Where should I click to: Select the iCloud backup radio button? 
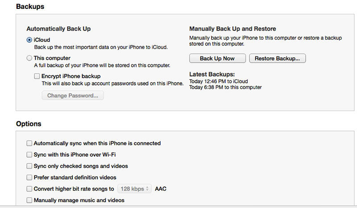(29, 40)
